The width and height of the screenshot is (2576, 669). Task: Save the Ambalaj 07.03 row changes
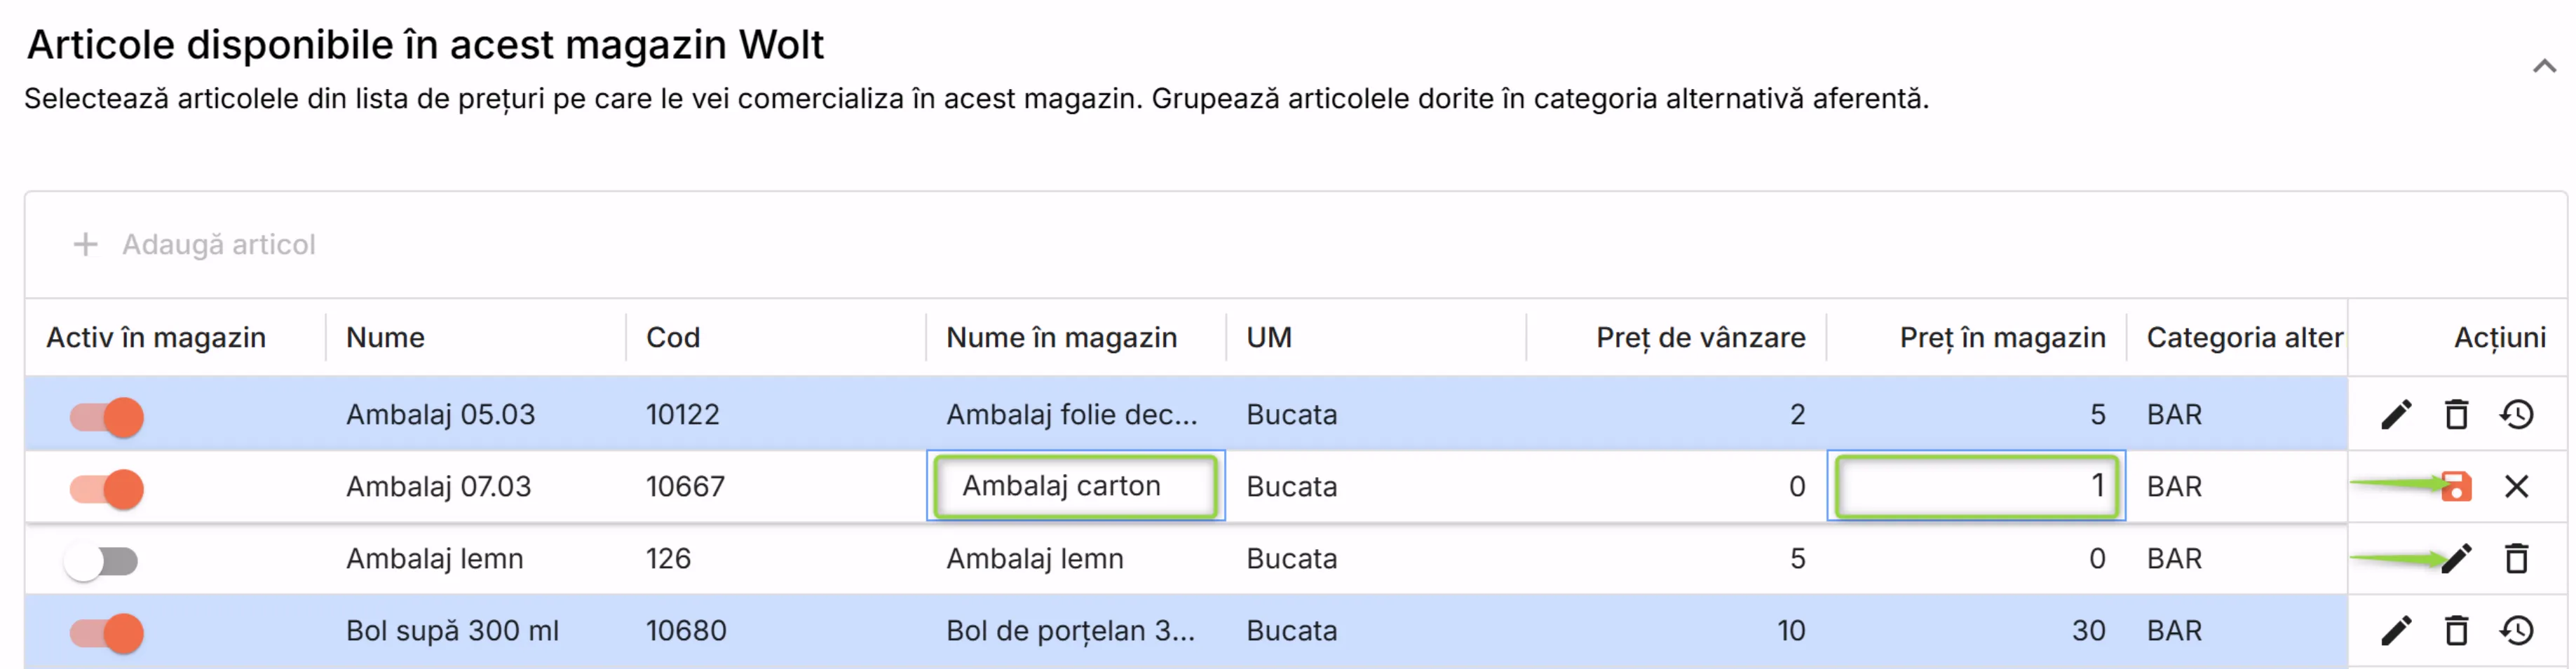click(2456, 486)
